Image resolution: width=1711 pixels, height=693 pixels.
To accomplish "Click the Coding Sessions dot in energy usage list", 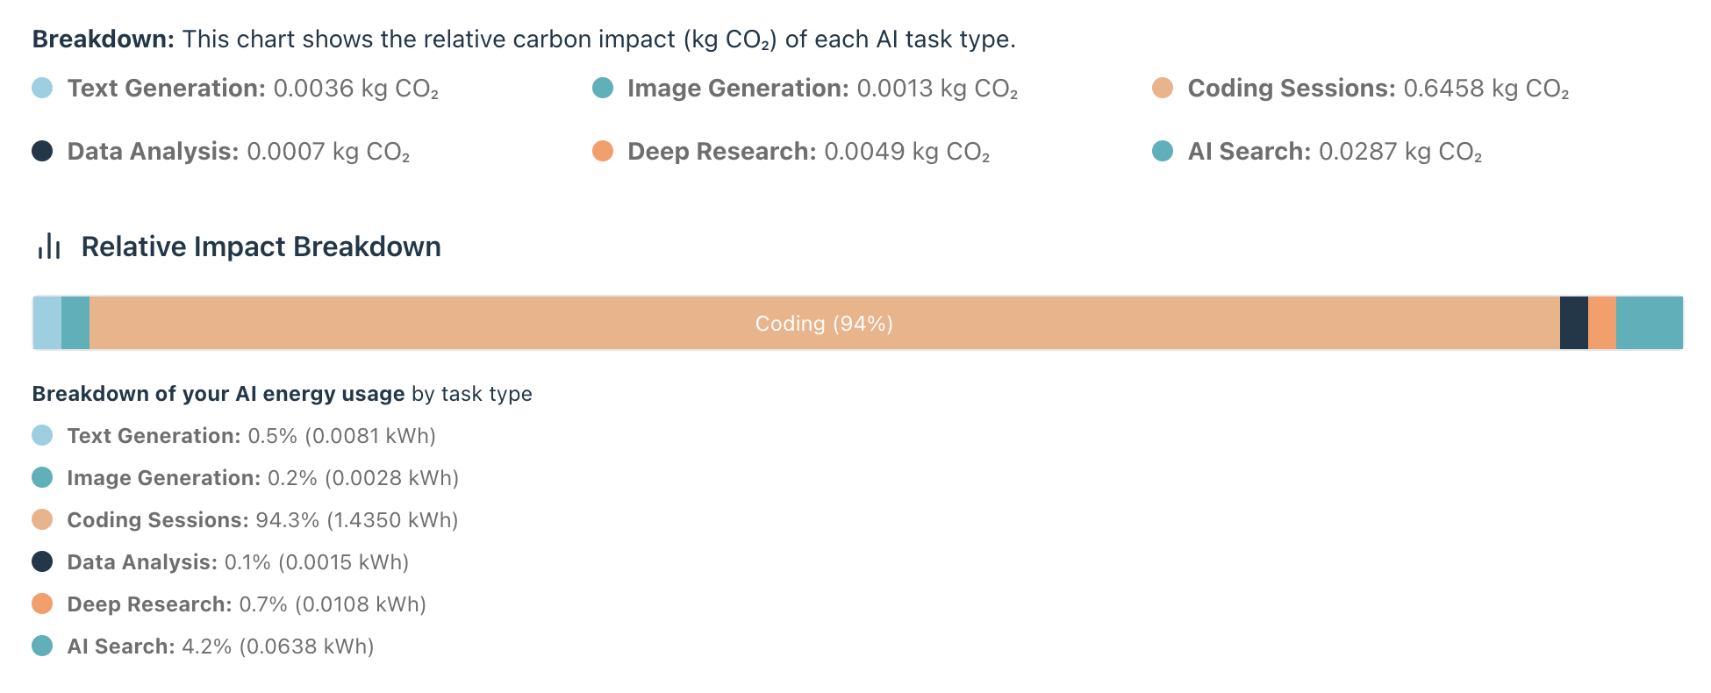I will pyautogui.click(x=42, y=519).
